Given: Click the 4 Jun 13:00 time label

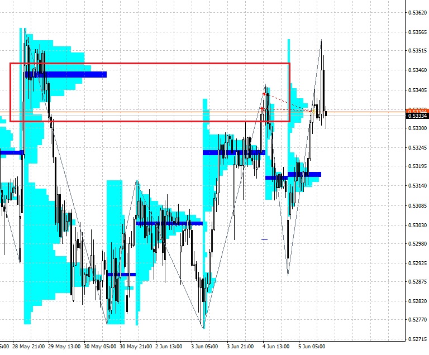Looking at the screenshot, I should [x=276, y=347].
